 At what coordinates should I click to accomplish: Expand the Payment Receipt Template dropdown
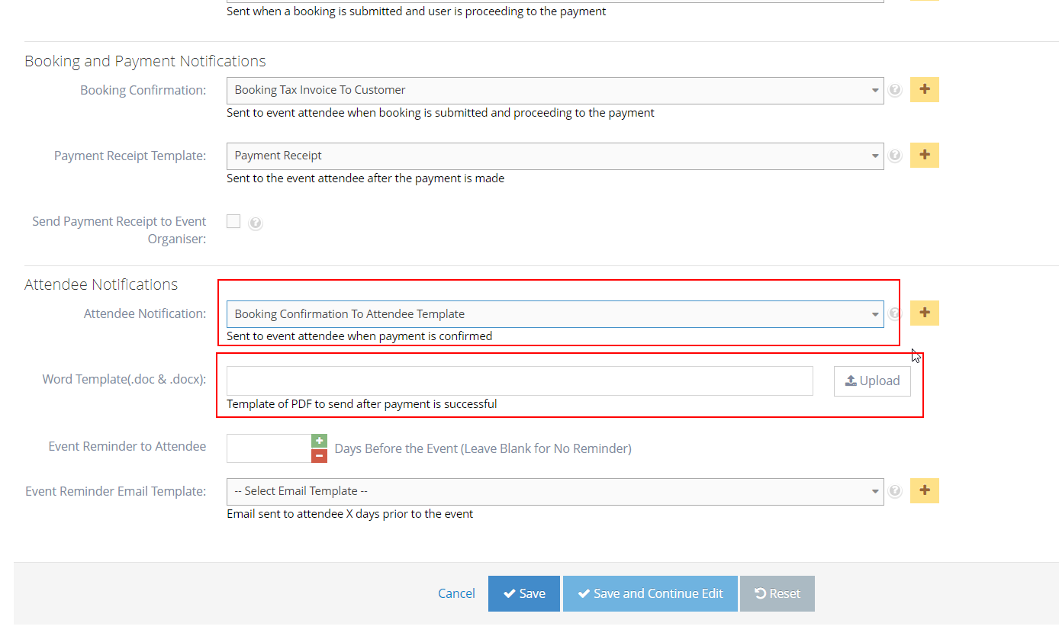click(x=555, y=156)
